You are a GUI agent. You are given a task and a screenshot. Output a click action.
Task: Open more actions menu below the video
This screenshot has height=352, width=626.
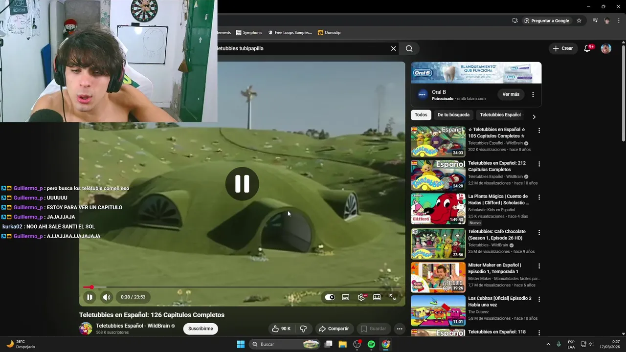click(x=400, y=329)
